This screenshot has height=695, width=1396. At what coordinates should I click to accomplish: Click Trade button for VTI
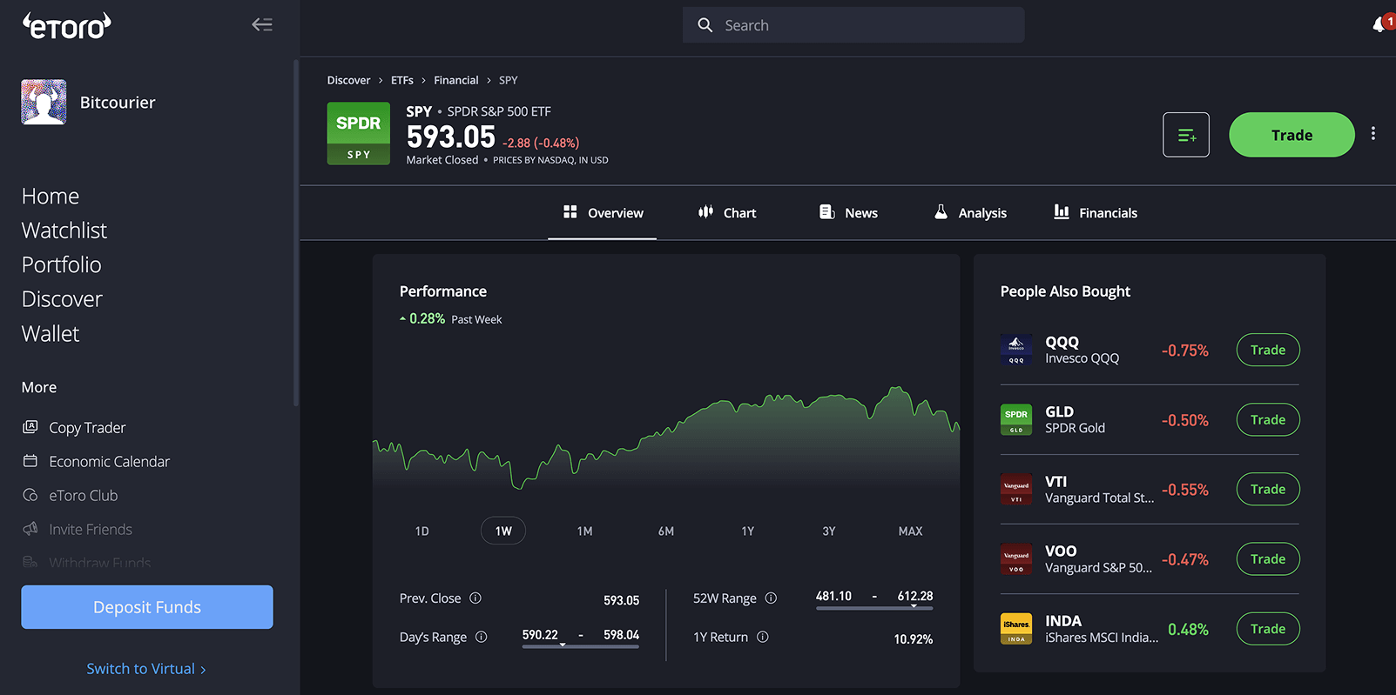(1268, 489)
